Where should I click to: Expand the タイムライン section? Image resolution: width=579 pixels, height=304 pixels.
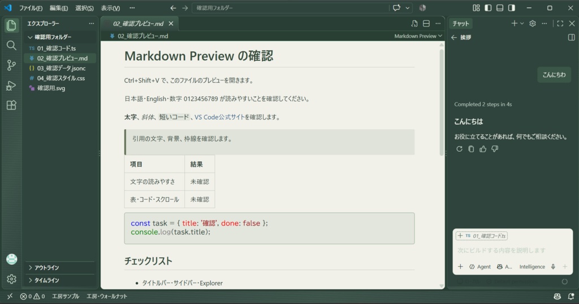point(61,280)
